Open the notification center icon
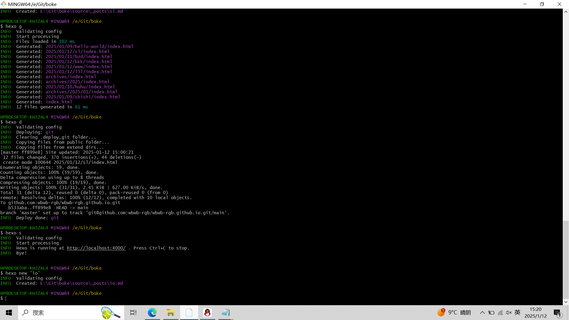The image size is (569, 320). [x=557, y=313]
